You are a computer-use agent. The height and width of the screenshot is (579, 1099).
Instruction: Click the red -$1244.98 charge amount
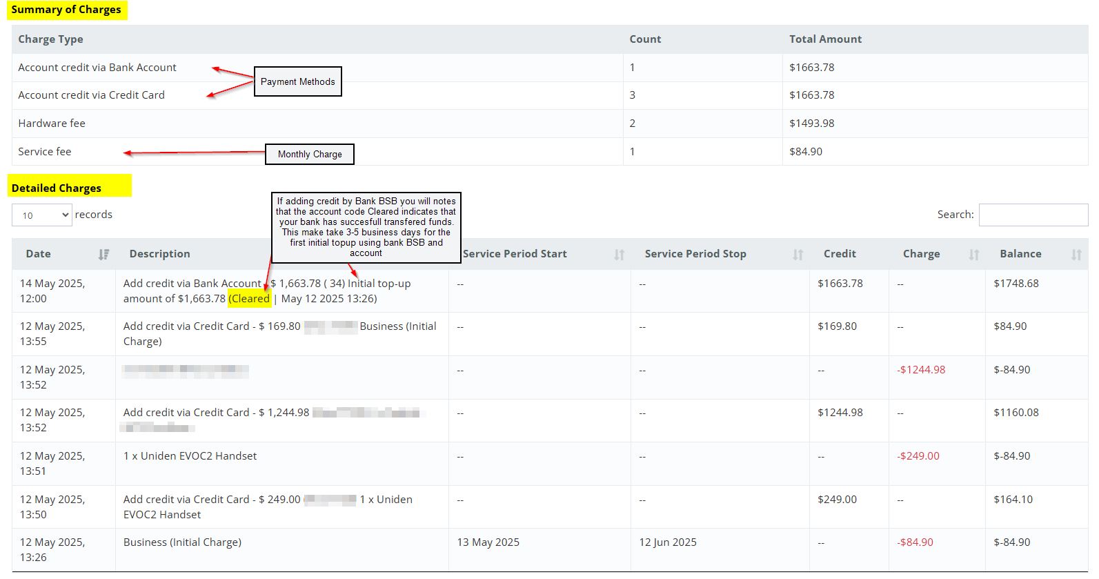click(921, 370)
